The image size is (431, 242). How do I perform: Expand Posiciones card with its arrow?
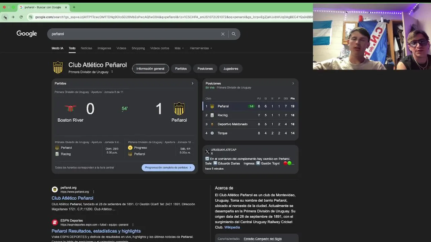tap(293, 83)
